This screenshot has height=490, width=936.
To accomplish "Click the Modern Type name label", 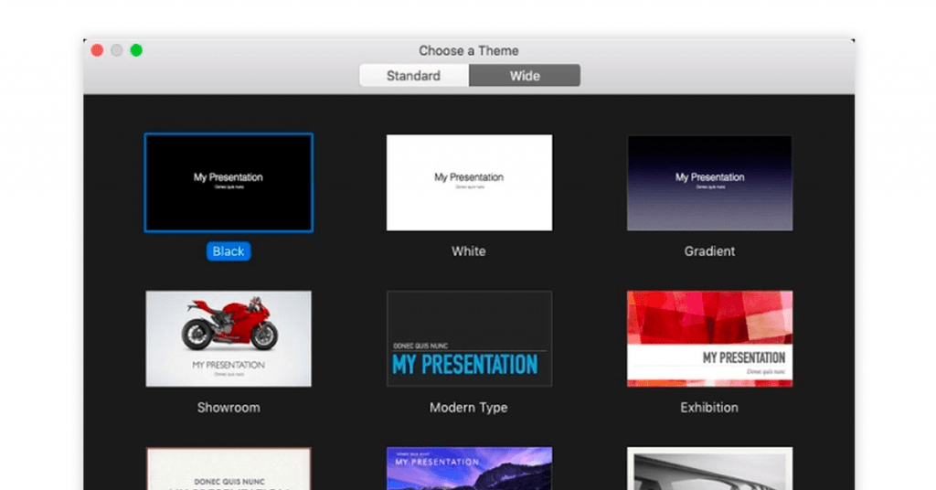I will click(469, 408).
